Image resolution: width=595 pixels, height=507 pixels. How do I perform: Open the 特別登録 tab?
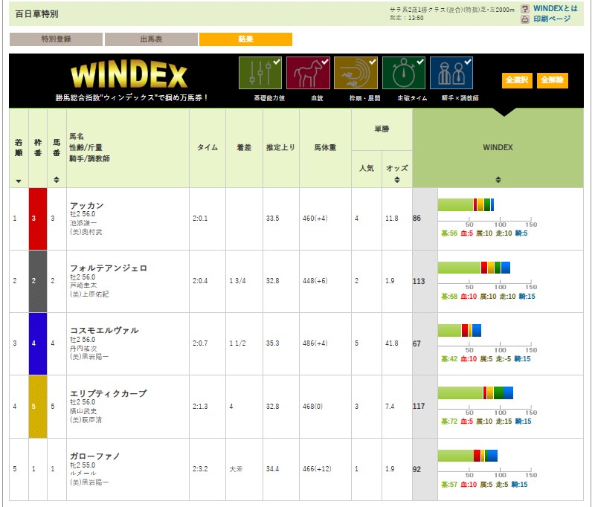56,39
